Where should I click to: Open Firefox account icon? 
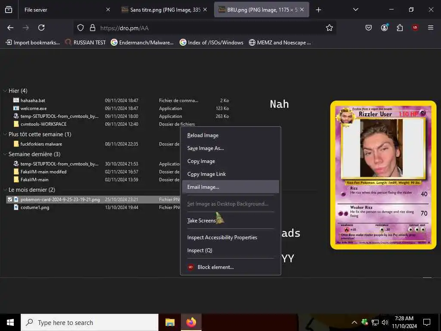pyautogui.click(x=384, y=28)
